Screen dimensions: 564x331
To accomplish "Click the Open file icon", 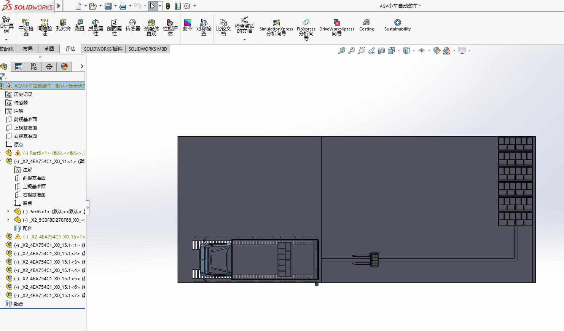I will click(x=93, y=6).
